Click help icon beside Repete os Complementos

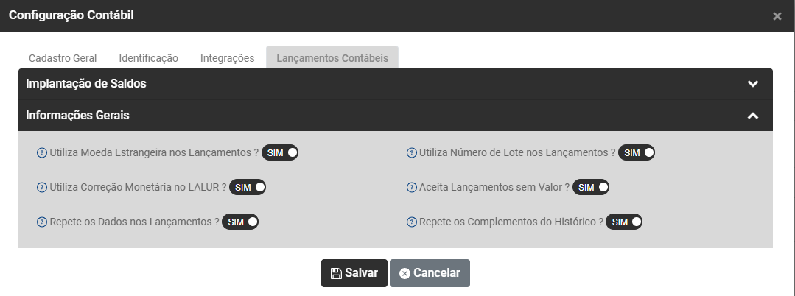pos(413,222)
